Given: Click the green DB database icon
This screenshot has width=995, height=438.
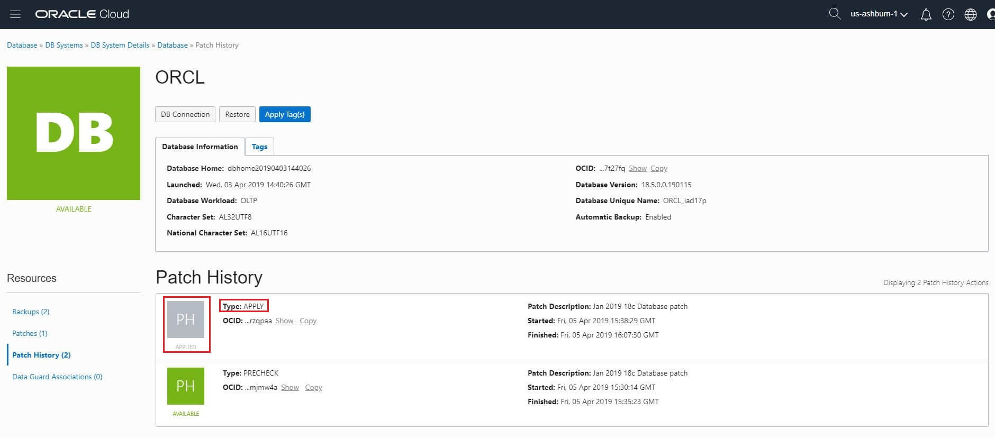Looking at the screenshot, I should tap(74, 133).
